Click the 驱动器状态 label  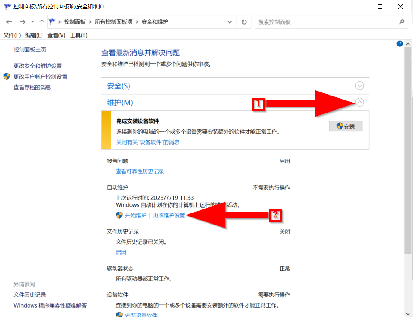click(x=120, y=268)
